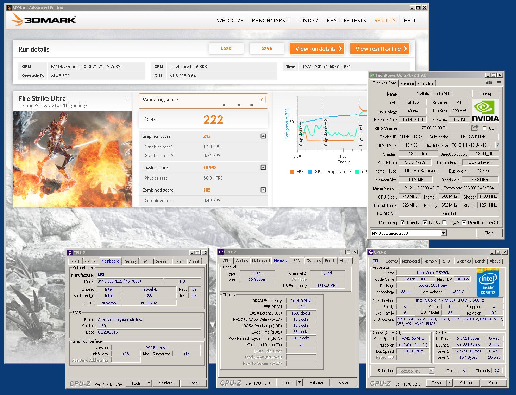
Task: Click the 3DMark logo in the header
Action: [x=43, y=19]
